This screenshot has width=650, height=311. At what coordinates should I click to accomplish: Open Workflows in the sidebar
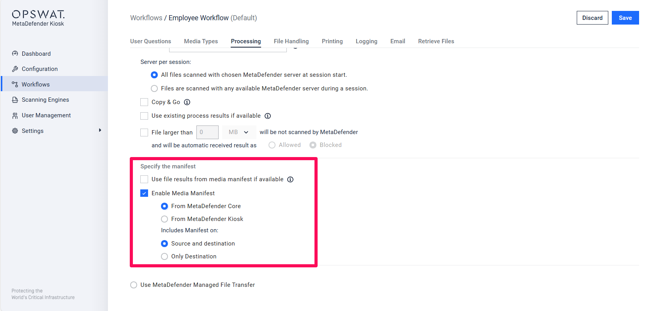tap(55, 84)
